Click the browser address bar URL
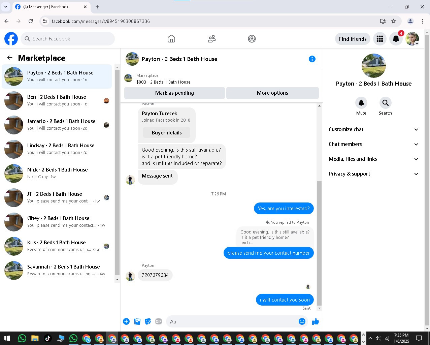 coord(101,21)
